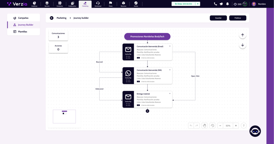This screenshot has width=274, height=144.
Task: Click the 250 points indicator
Action: tap(238, 4)
